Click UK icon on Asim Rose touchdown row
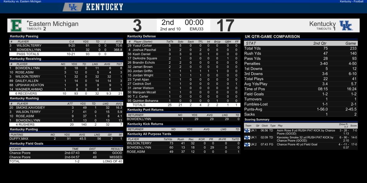 tap(247, 131)
